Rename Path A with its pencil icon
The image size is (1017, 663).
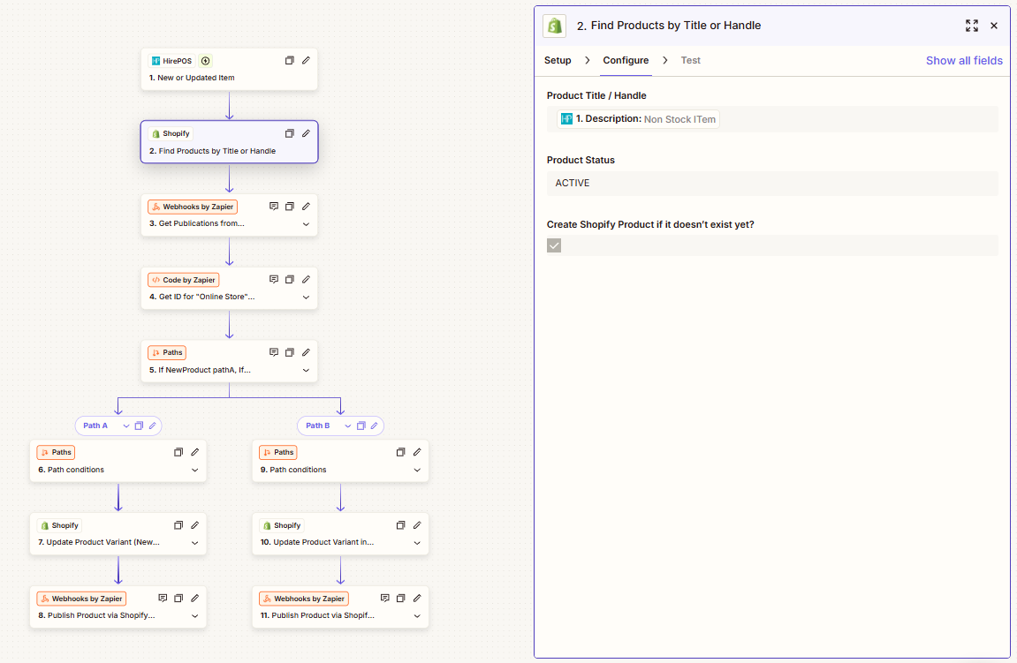[153, 426]
